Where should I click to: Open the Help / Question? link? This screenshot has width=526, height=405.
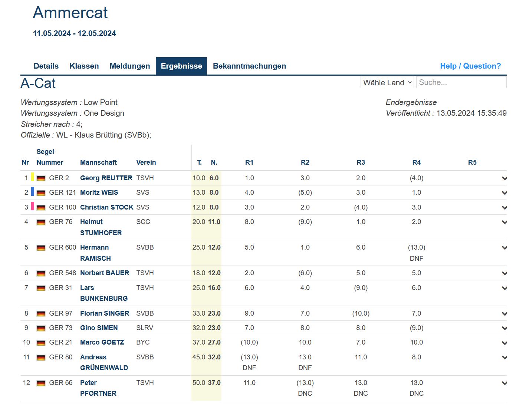coord(470,66)
